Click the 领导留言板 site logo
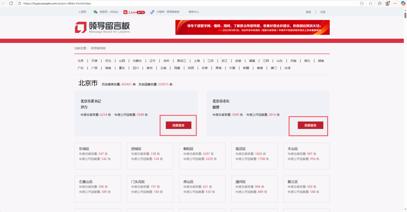This screenshot has width=407, height=212. 102,27
